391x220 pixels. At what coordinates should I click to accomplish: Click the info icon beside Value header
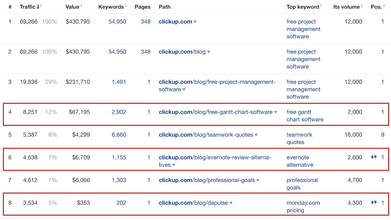(81, 5)
